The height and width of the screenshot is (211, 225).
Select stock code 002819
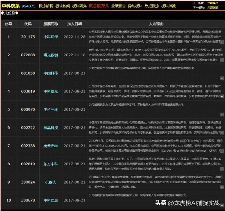28,164
